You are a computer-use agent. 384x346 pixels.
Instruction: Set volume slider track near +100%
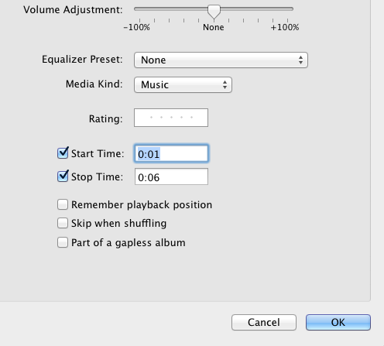click(286, 9)
